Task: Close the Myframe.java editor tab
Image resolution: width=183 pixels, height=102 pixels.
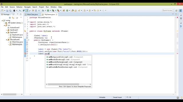Action: click(57, 14)
